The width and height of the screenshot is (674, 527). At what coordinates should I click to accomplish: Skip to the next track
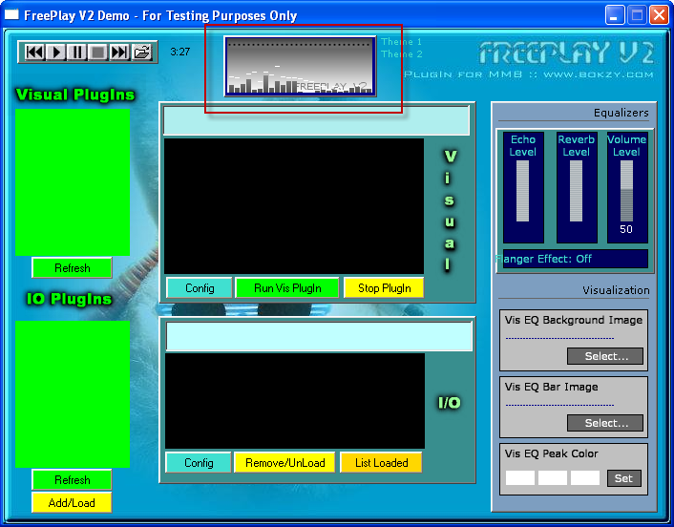[119, 52]
